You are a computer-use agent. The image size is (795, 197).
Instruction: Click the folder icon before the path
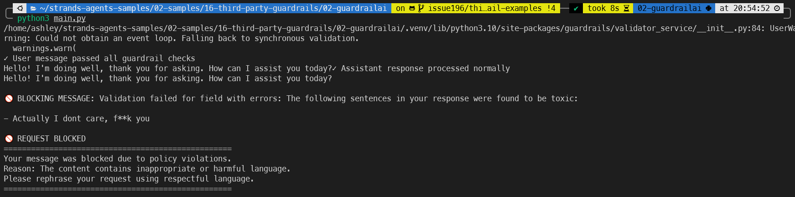click(33, 8)
